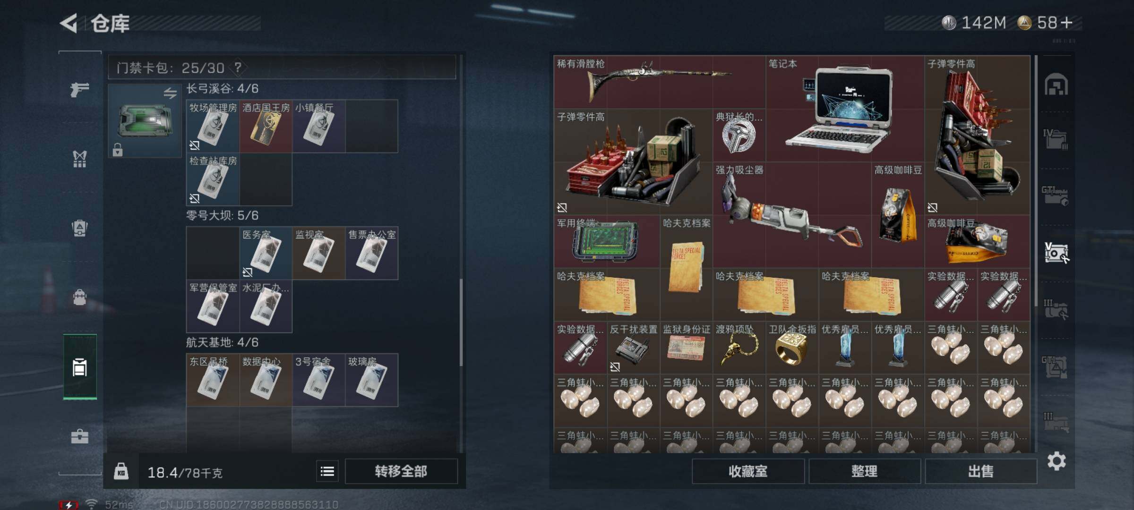Click the 整理 sort button

point(865,471)
